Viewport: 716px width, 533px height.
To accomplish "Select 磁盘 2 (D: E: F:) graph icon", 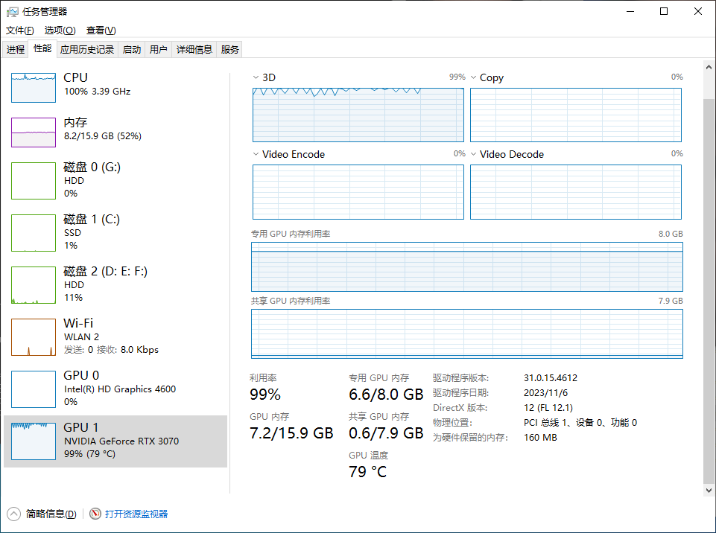I will [34, 285].
